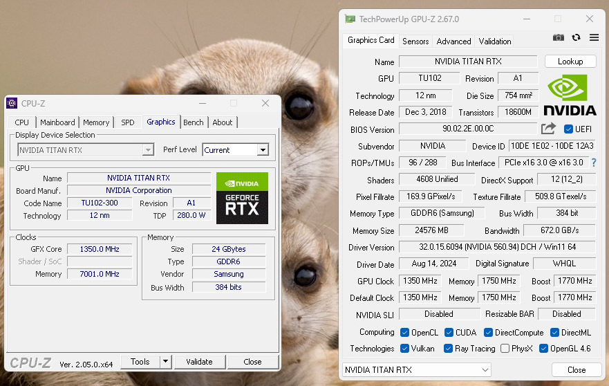Click the GPU-Z Name field NVIDIA TITAN RTX
The width and height of the screenshot is (609, 386).
(x=468, y=62)
